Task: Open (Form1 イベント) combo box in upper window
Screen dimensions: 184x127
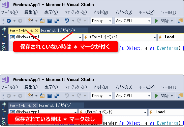Action: tap(120, 37)
